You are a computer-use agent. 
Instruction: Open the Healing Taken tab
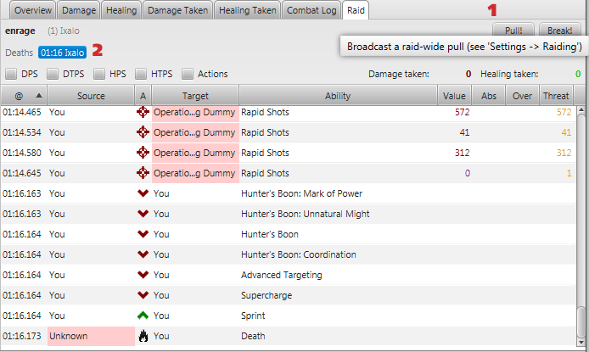[x=248, y=10]
